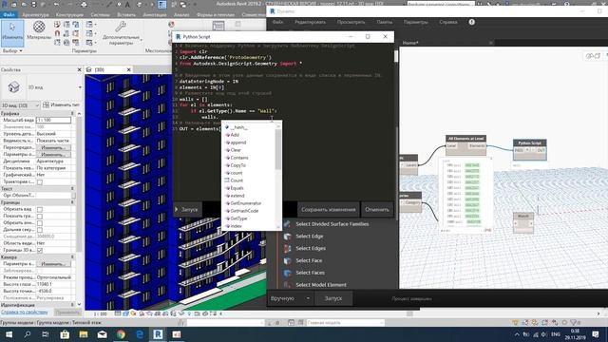Screen dimensions: 608x342
Task: Click Сохранить изменения button
Action: 329,209
